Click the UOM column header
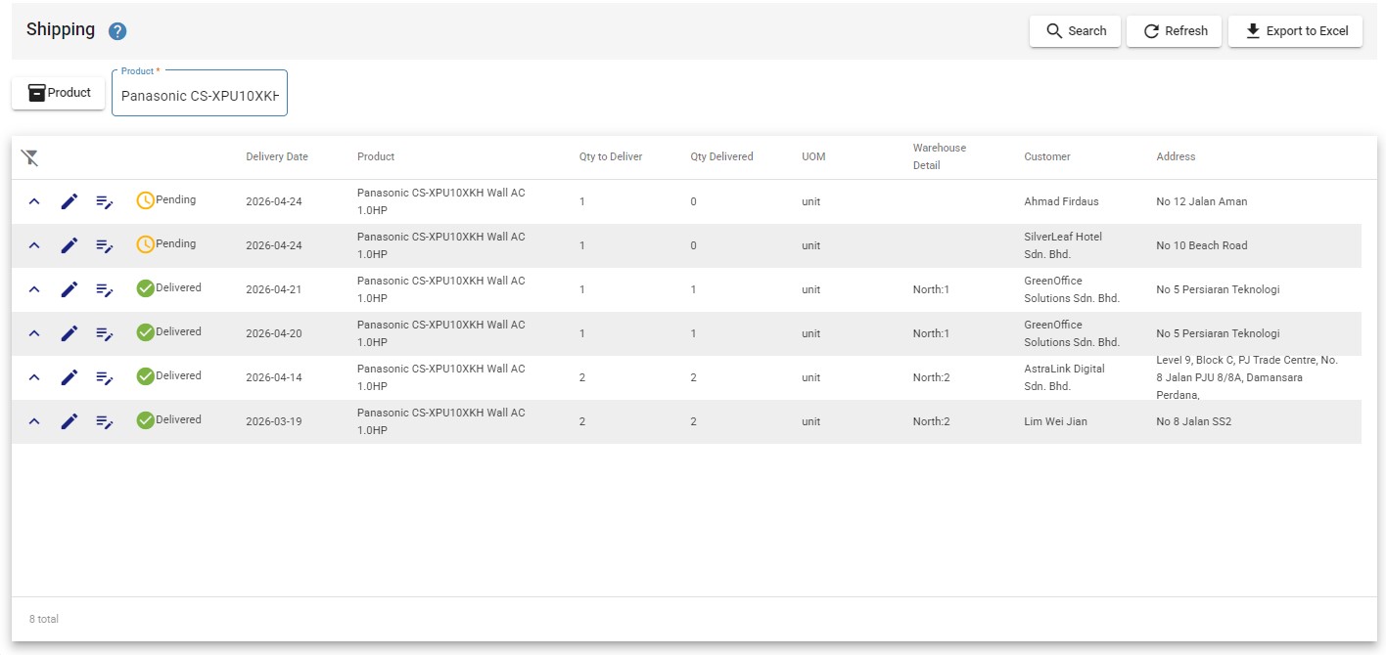The image size is (1386, 655). pos(813,157)
